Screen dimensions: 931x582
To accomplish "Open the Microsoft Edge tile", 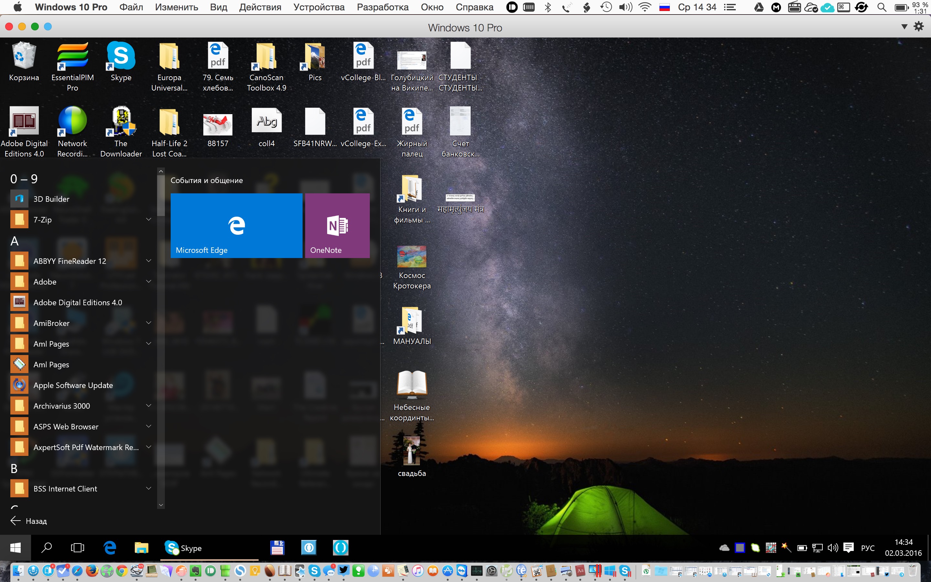I will (236, 226).
